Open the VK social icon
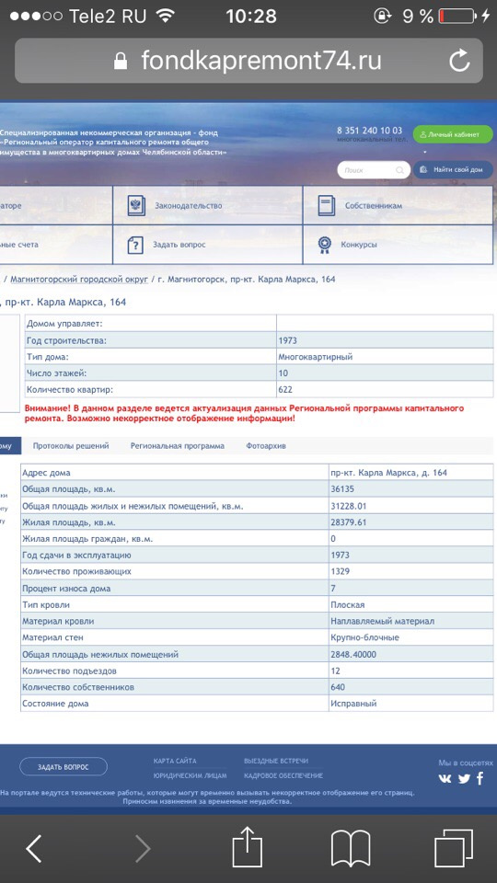 coord(446,779)
